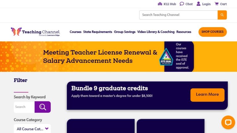This screenshot has height=133, width=237.
Task: Focus the Search Teaching Channel field
Action: 178,15
